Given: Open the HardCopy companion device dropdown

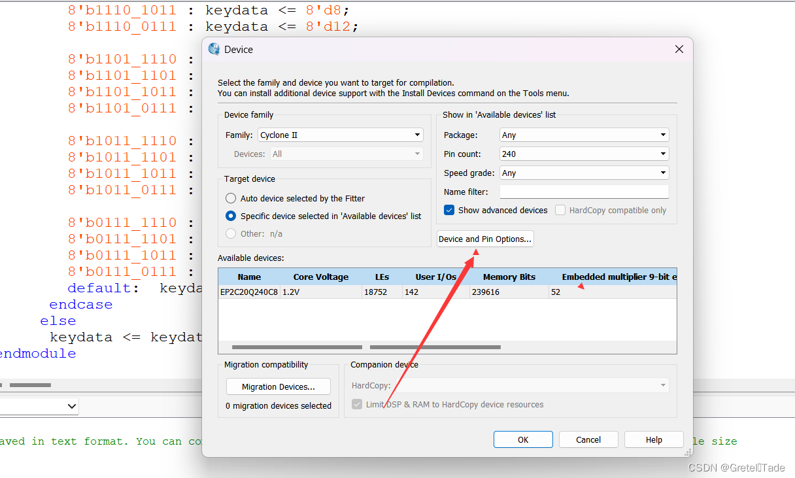Looking at the screenshot, I should coord(532,386).
